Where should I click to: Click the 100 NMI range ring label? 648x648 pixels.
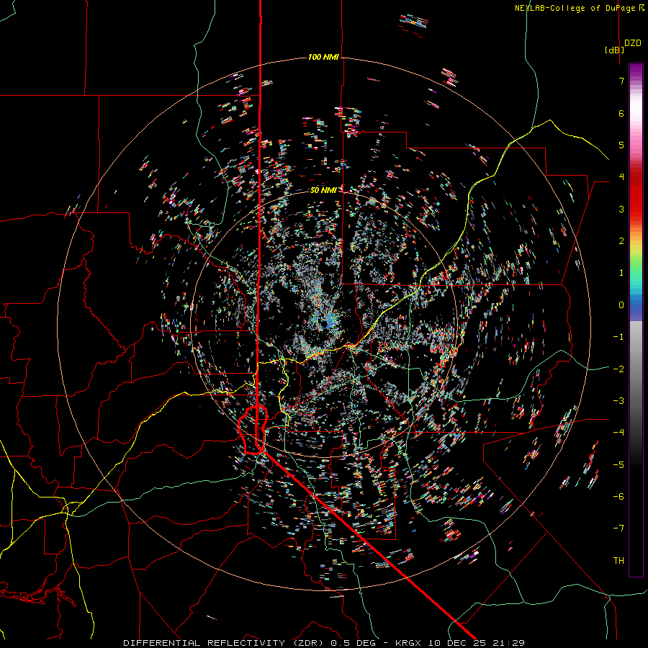(323, 57)
